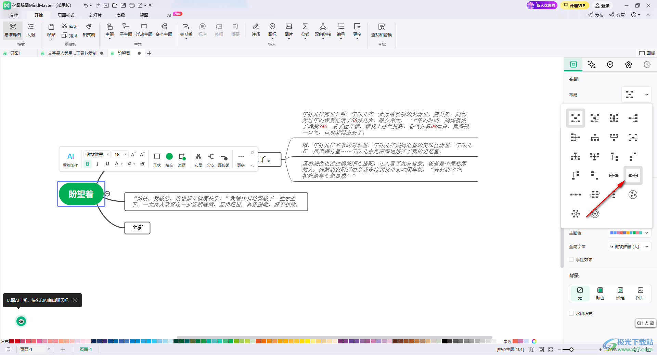
Task: Toggle the 面板 side panel
Action: (x=647, y=53)
